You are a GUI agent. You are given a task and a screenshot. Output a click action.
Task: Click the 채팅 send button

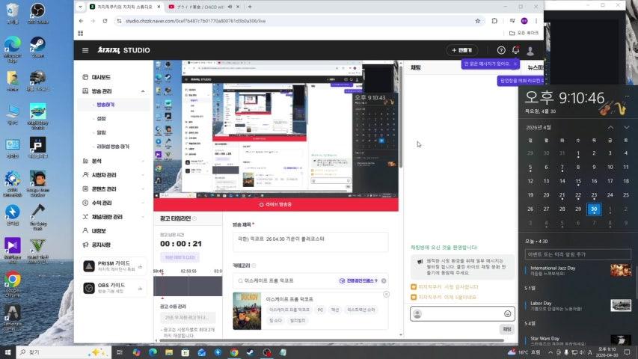(507, 329)
